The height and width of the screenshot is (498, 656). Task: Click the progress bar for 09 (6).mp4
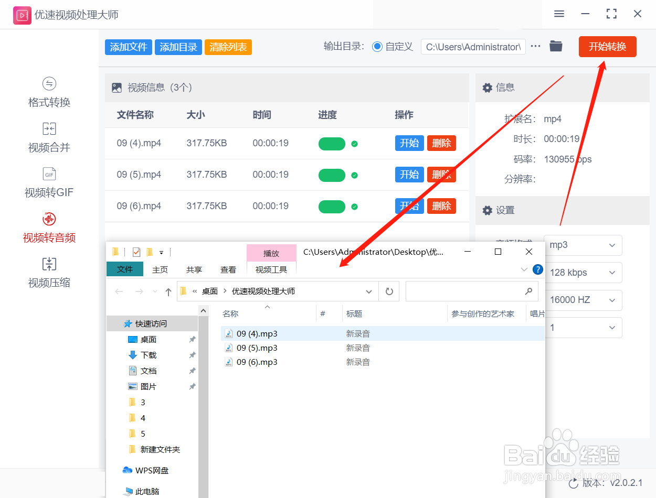(x=332, y=207)
